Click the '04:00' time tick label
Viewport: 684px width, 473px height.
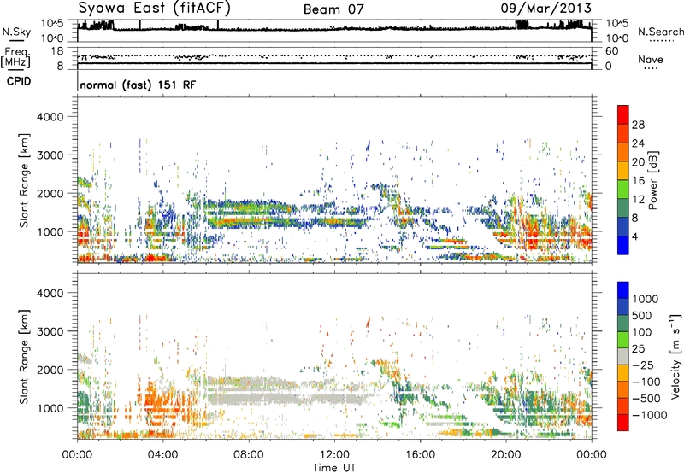[162, 455]
